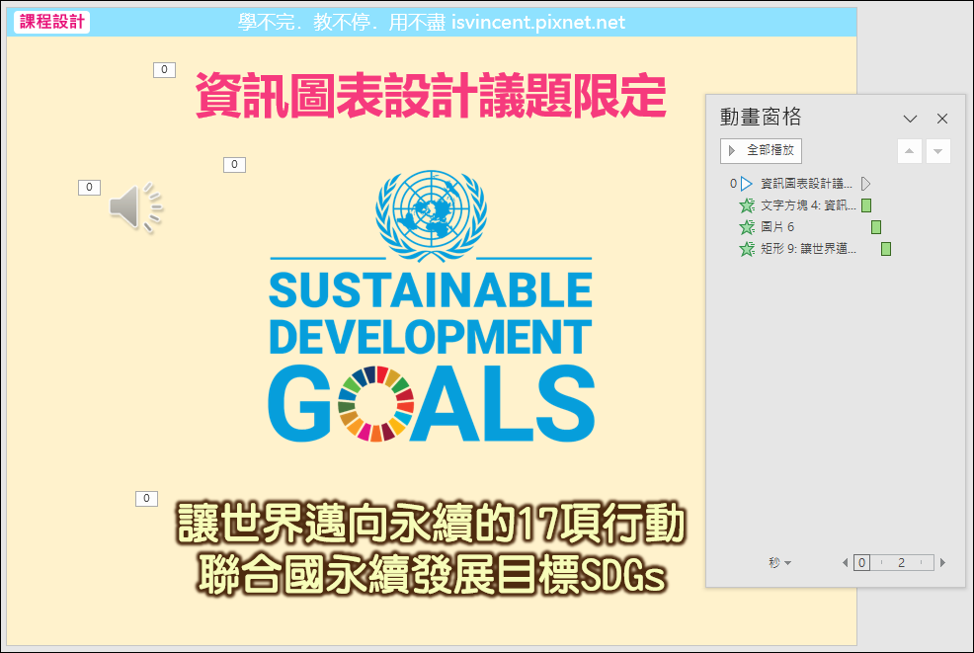Select the 矩形 9 animation entry
974x653 pixels.
[x=815, y=249]
